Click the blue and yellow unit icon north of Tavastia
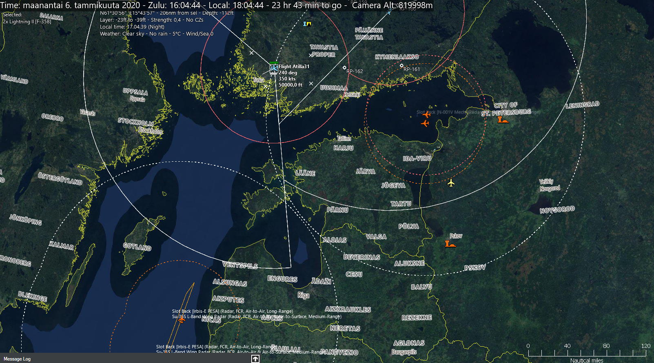 pos(307,24)
